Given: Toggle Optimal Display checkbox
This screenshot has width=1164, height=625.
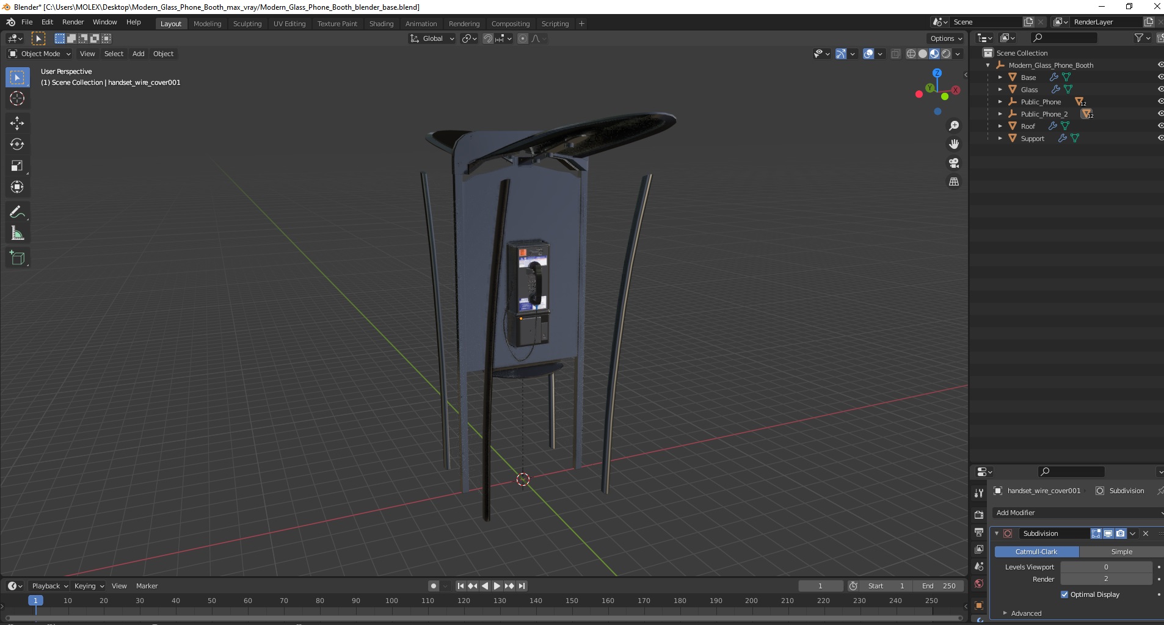Looking at the screenshot, I should (x=1064, y=594).
